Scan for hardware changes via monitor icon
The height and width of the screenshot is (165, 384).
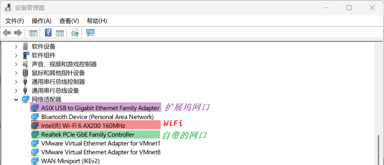[x=90, y=33]
